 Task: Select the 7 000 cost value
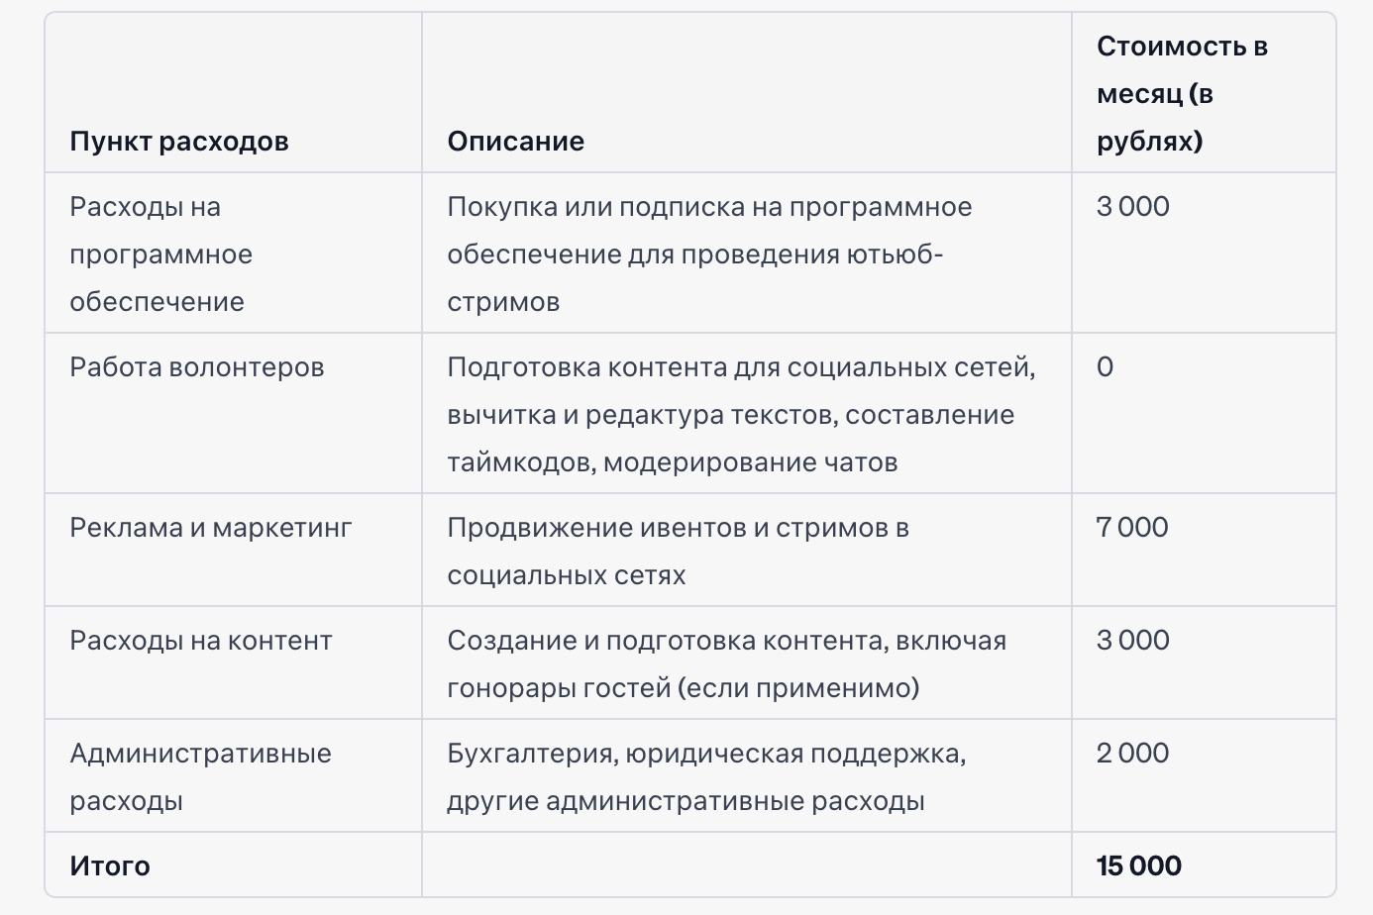[x=1131, y=528]
